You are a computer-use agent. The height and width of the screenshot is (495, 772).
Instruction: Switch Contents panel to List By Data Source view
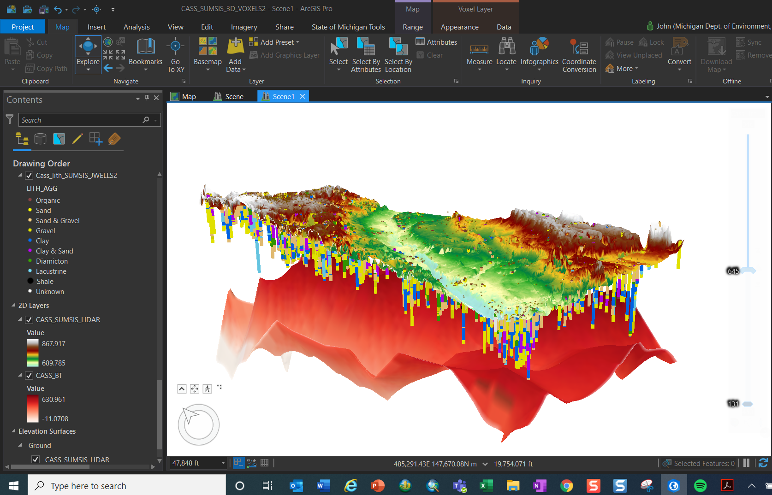pyautogui.click(x=40, y=139)
